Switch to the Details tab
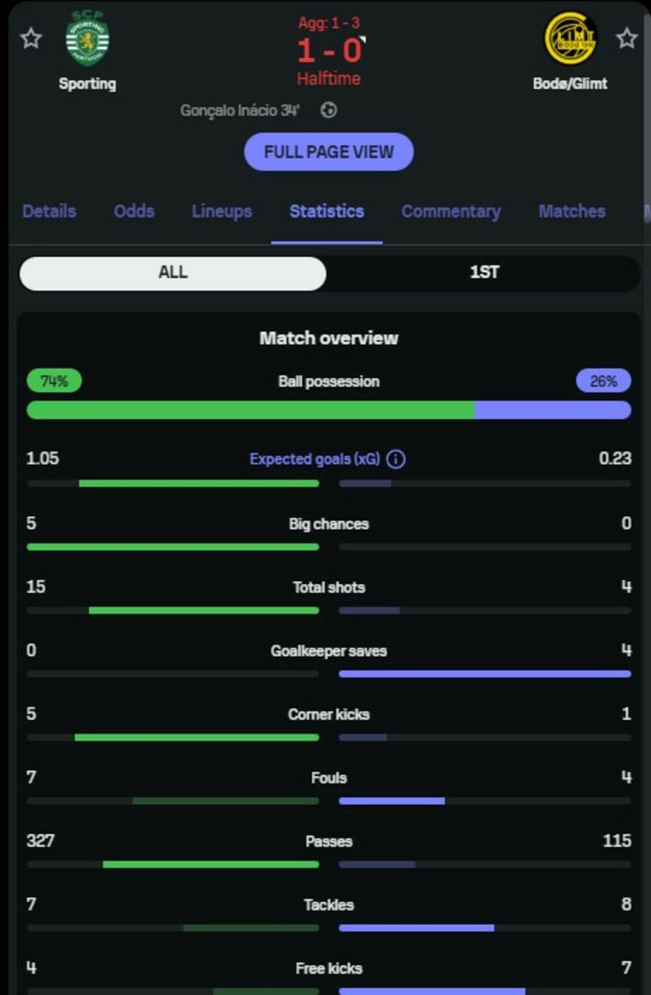Viewport: 651px width, 995px height. [49, 211]
